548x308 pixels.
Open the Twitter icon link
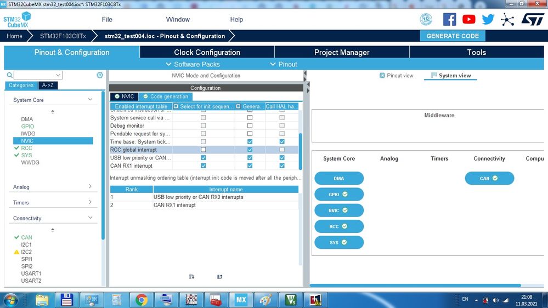[488, 19]
